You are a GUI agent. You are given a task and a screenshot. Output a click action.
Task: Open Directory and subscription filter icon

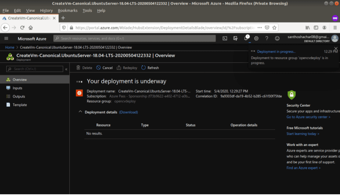235,39
